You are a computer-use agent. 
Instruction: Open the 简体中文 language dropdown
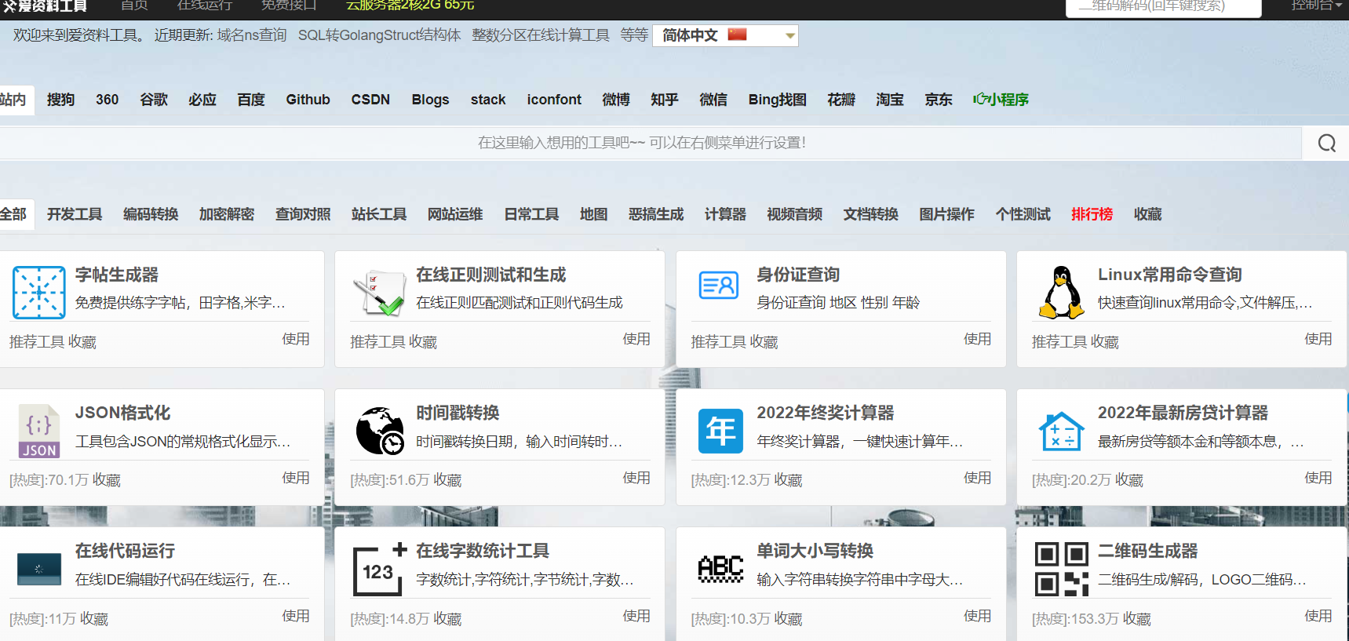(x=725, y=35)
